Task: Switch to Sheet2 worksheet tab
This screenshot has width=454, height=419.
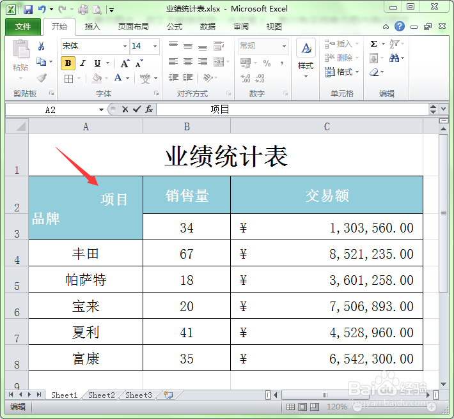Action: click(x=102, y=395)
